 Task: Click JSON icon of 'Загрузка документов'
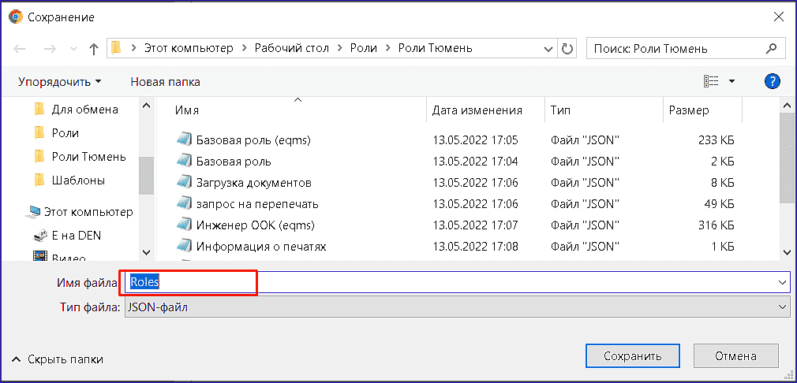(184, 182)
